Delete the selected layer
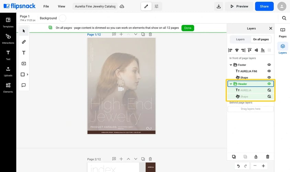This screenshot has width=290, height=172. pyautogui.click(x=267, y=157)
